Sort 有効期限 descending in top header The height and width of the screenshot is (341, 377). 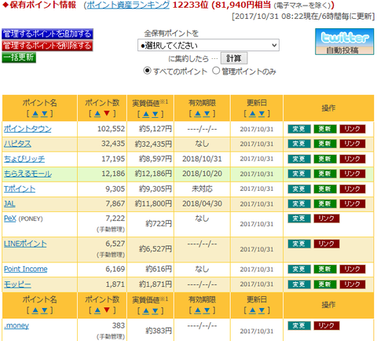(x=207, y=114)
